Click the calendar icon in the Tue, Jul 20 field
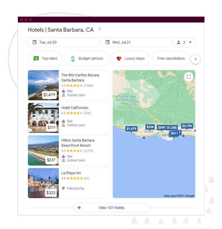 35,42
